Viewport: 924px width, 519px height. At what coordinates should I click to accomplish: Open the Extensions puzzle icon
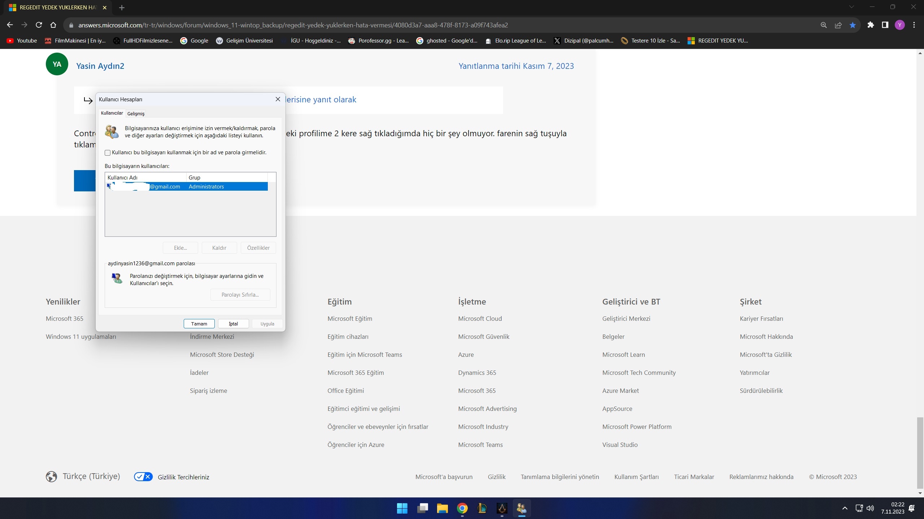tap(871, 25)
